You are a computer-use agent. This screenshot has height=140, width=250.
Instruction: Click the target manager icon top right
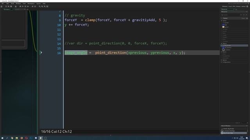pyautogui.click(x=247, y=7)
